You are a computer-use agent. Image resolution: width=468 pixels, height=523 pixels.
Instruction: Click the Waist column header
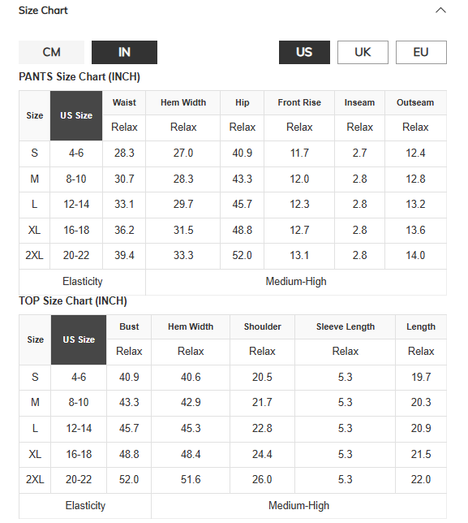(124, 102)
